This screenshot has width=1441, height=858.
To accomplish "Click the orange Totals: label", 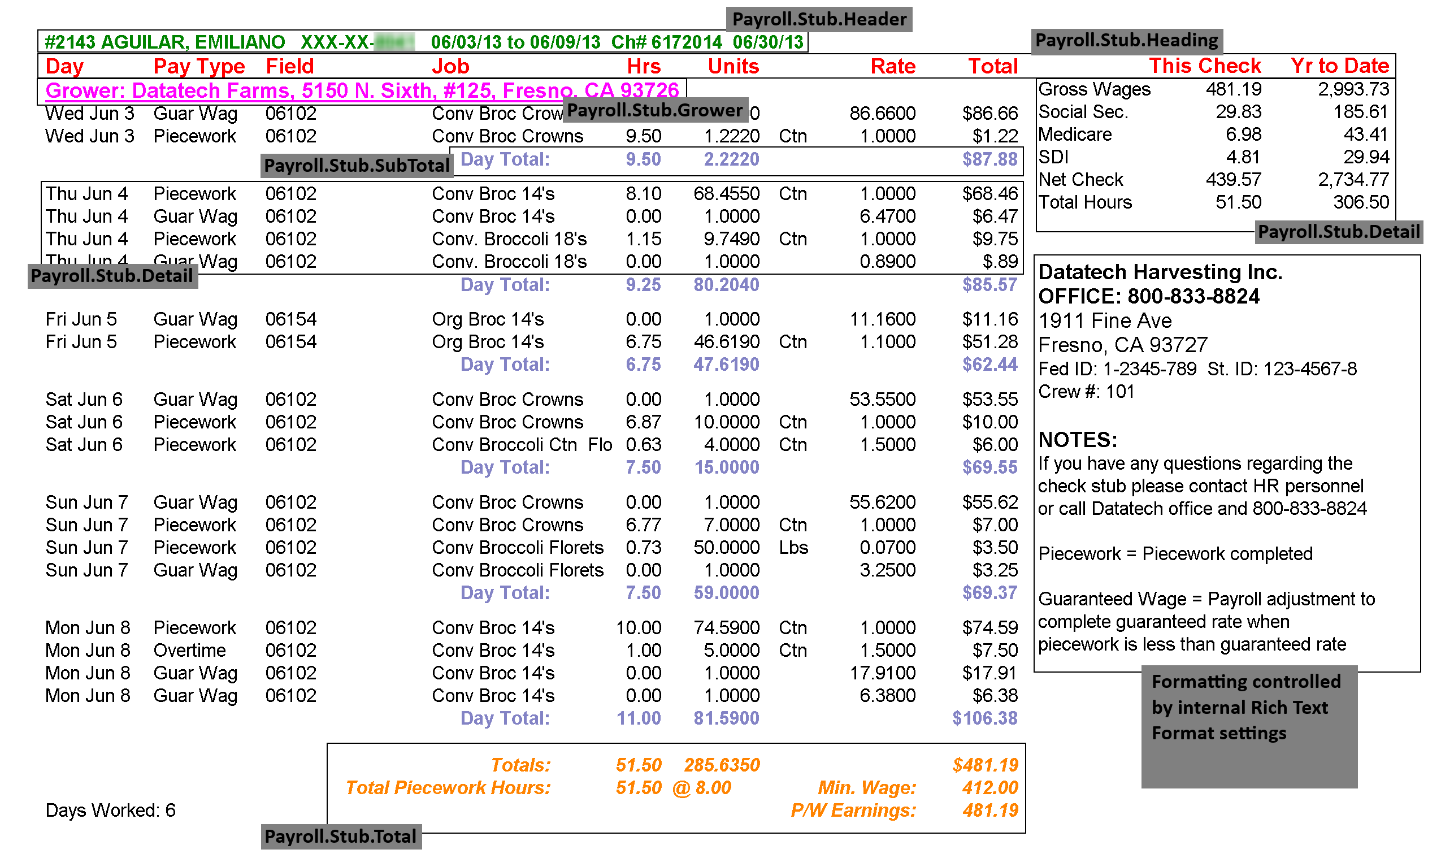I will coord(520,765).
